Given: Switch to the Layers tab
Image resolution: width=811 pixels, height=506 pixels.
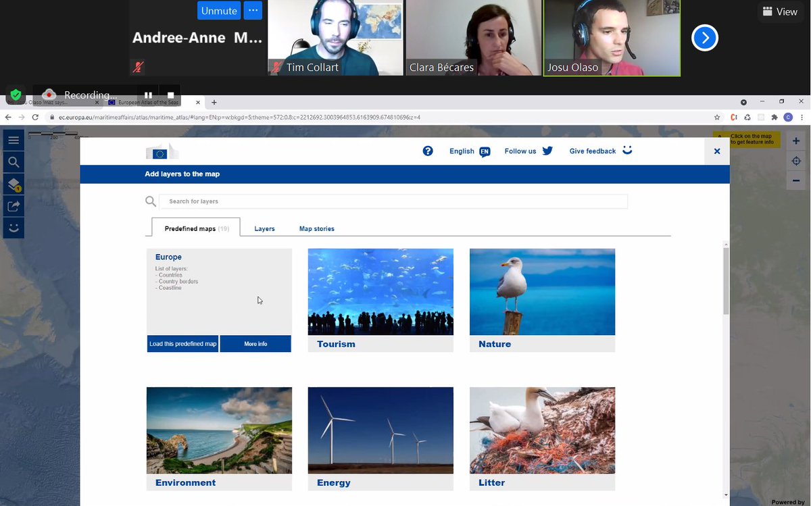Looking at the screenshot, I should point(264,228).
